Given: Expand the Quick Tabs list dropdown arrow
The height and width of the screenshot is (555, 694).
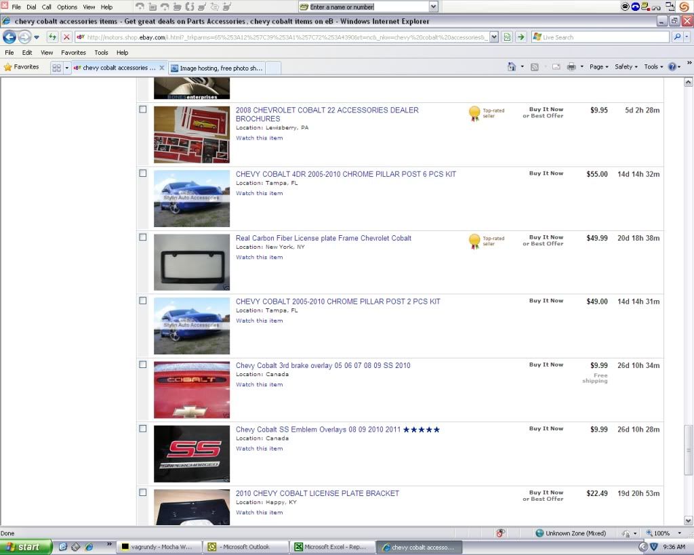Looking at the screenshot, I should [x=67, y=68].
